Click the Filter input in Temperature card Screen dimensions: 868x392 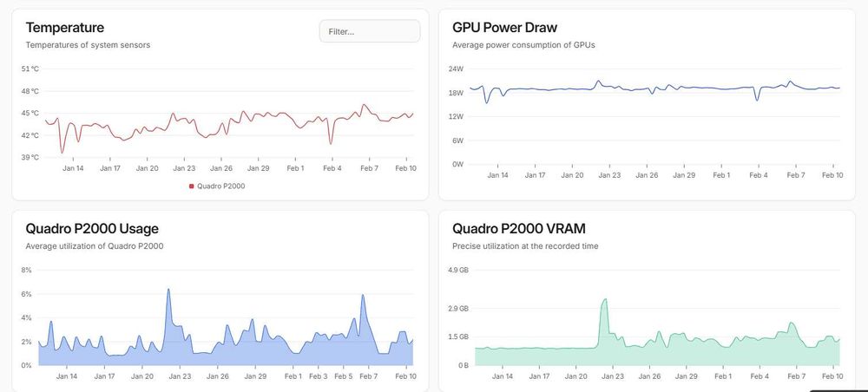click(370, 31)
